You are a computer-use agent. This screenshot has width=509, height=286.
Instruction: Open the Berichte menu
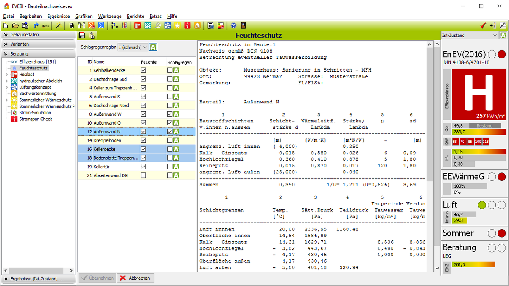(x=136, y=16)
